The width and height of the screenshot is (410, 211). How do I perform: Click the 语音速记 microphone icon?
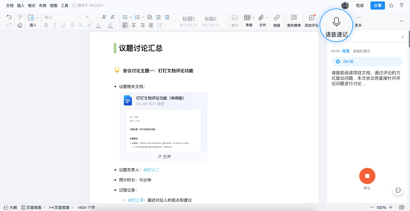coord(336,22)
